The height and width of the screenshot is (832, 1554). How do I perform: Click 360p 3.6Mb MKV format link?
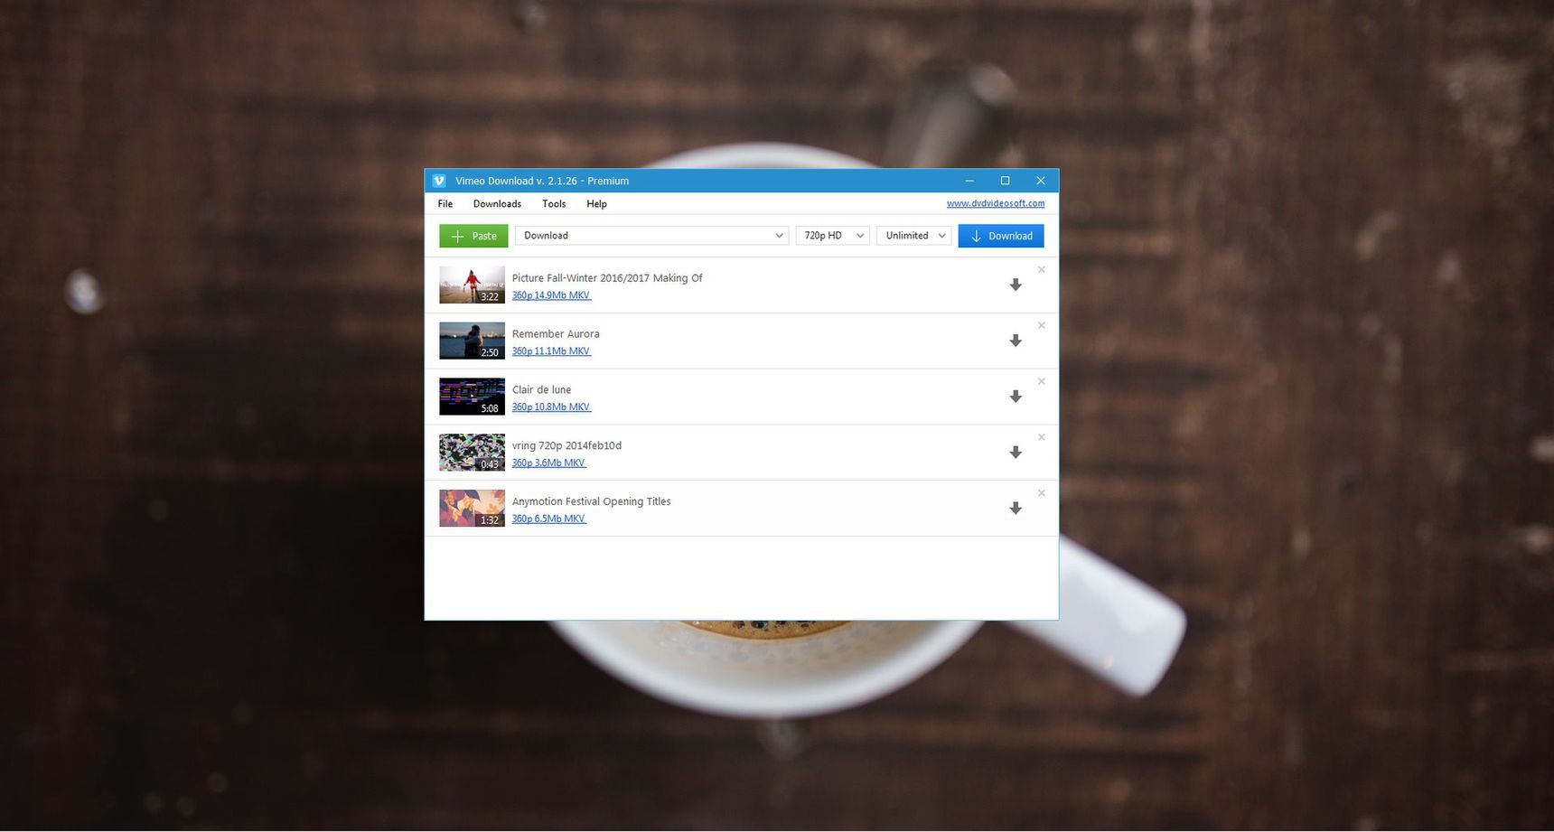coord(548,463)
